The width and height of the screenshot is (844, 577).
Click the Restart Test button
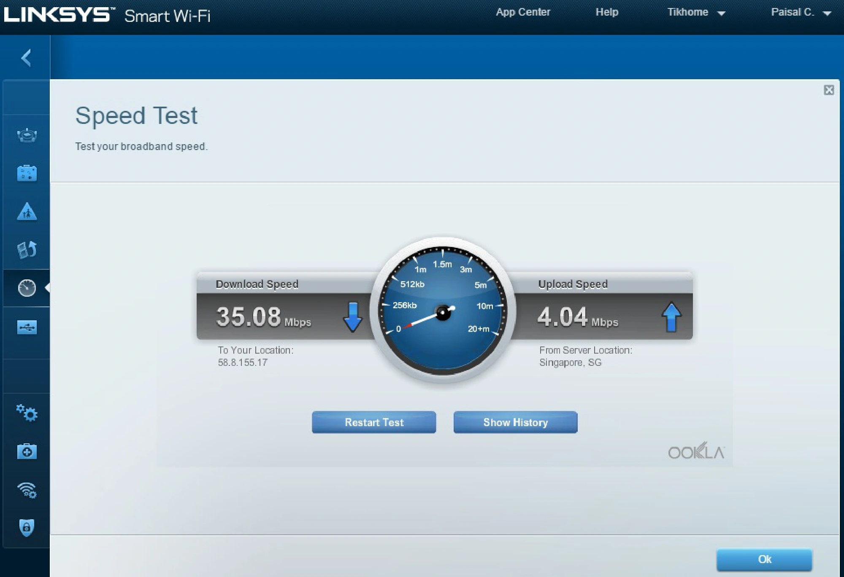373,422
